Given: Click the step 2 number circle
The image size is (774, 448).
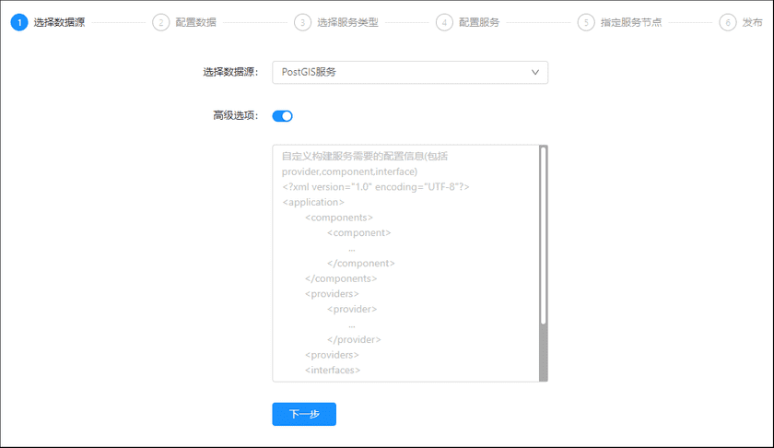Looking at the screenshot, I should [160, 22].
